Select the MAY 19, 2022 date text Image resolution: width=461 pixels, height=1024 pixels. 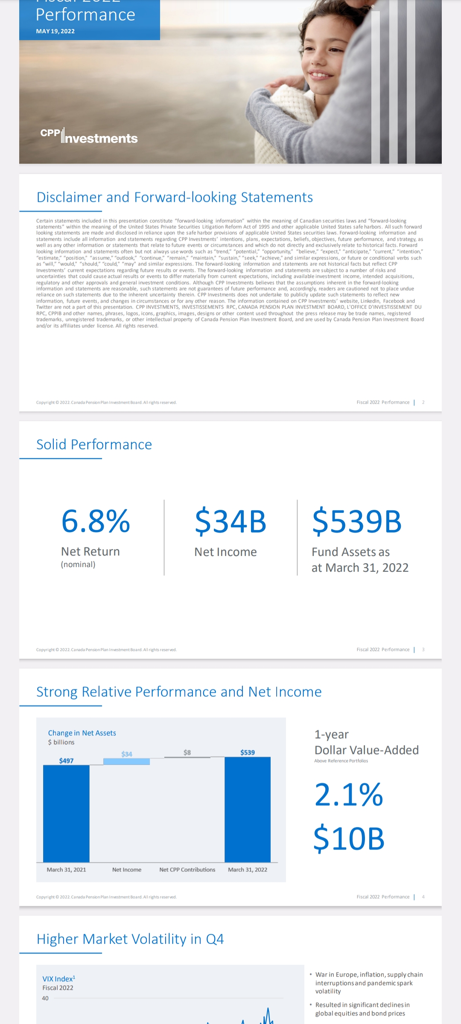point(55,31)
